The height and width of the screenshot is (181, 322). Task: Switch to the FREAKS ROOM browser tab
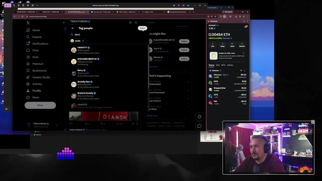click(x=26, y=12)
